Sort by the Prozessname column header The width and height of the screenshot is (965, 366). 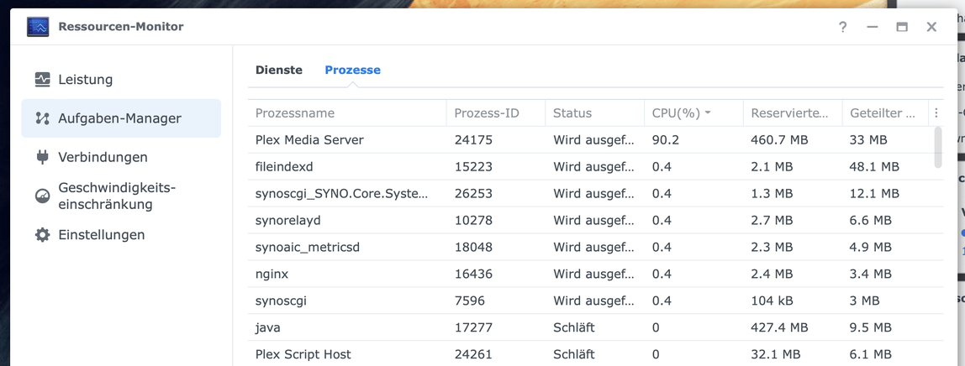(x=346, y=113)
